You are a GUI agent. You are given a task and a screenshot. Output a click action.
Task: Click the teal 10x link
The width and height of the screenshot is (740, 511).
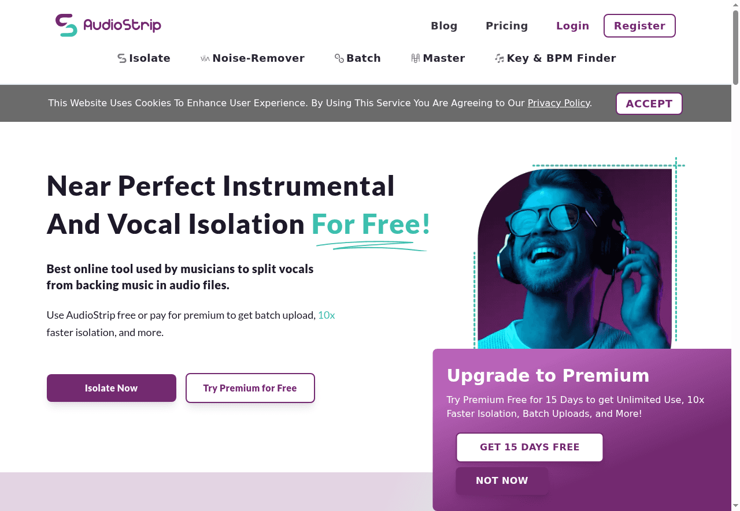click(326, 315)
